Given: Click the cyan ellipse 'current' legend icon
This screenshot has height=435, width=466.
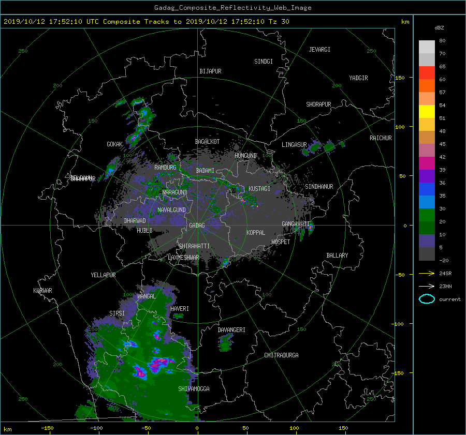Looking at the screenshot, I should click(x=427, y=299).
